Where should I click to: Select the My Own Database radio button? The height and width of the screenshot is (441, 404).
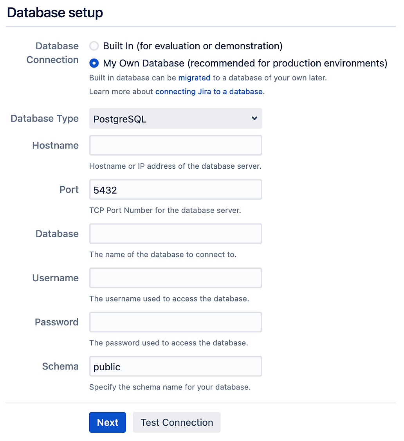coord(94,63)
